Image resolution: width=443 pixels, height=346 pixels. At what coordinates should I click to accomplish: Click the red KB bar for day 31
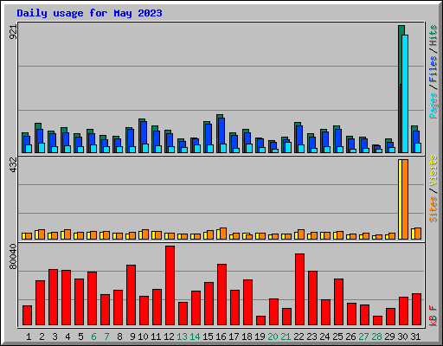pos(416,309)
